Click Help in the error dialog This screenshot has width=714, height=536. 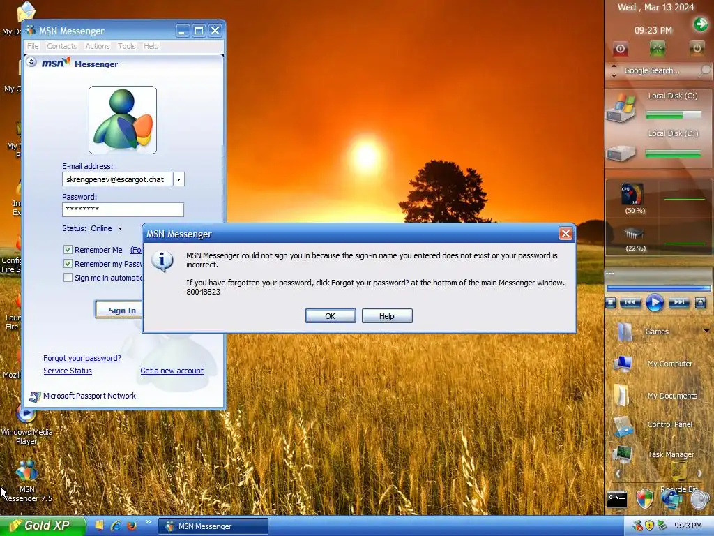coord(387,316)
